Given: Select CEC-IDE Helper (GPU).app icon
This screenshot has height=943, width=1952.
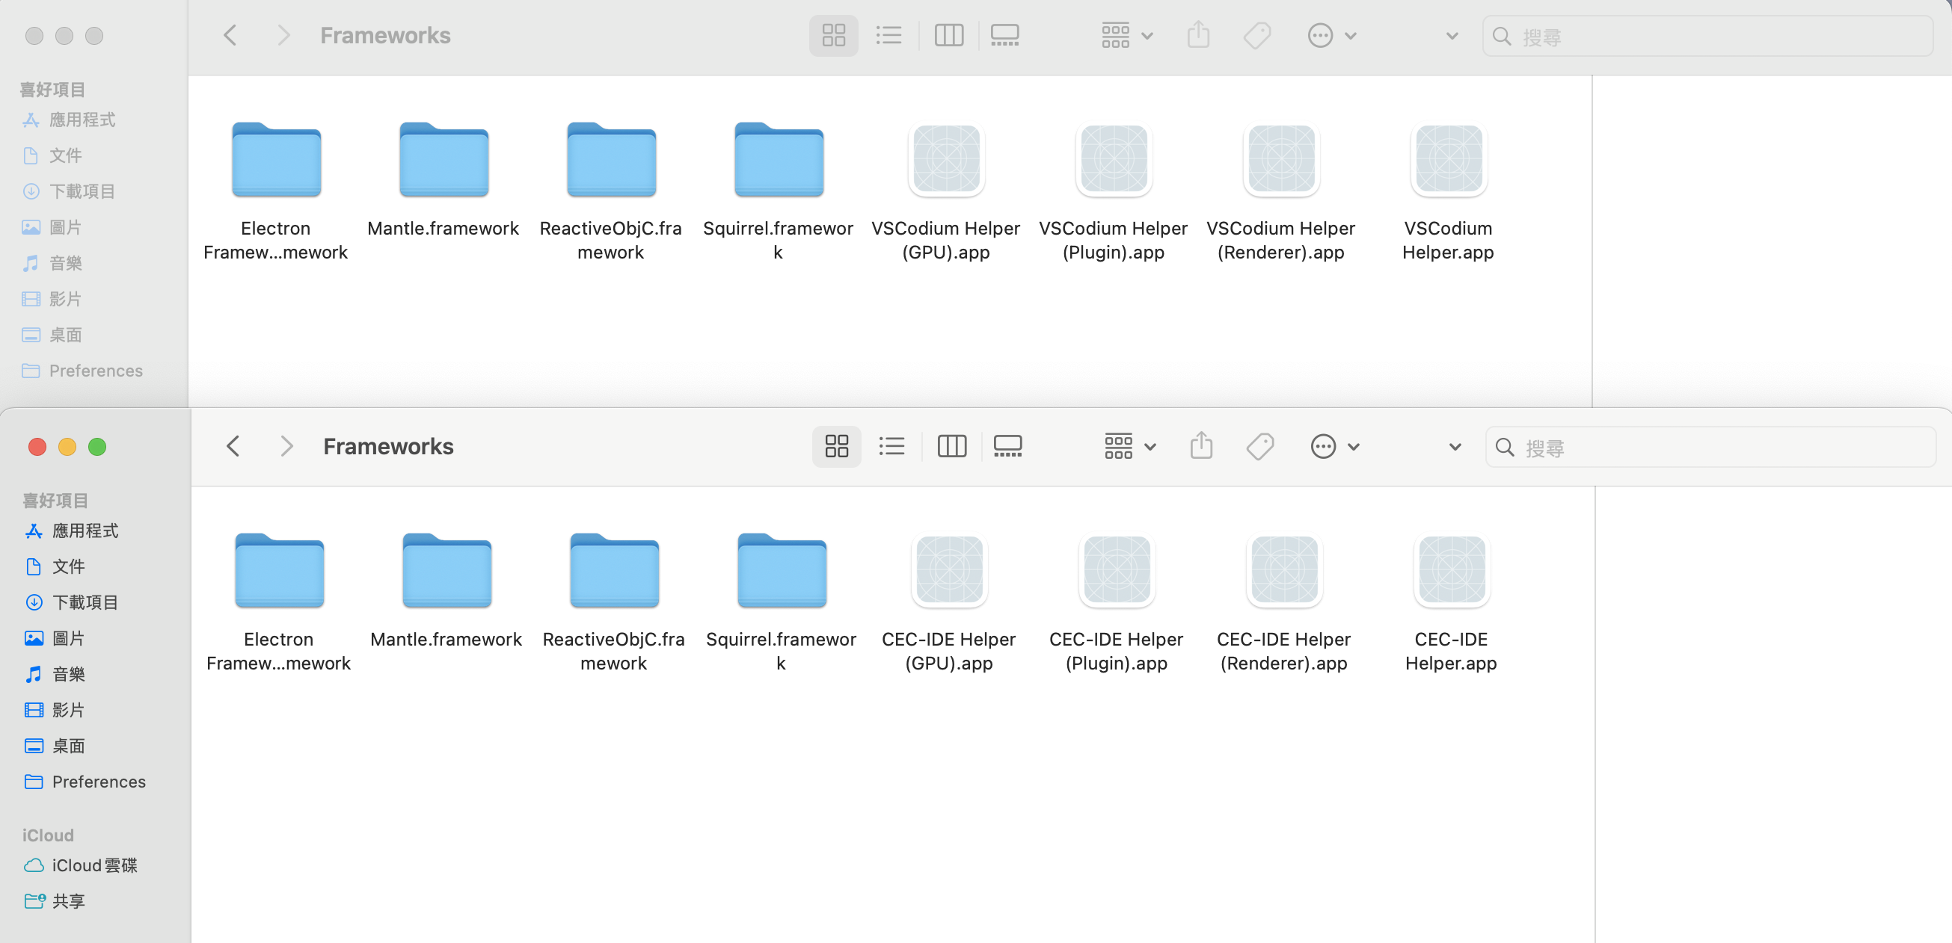Looking at the screenshot, I should click(x=949, y=570).
